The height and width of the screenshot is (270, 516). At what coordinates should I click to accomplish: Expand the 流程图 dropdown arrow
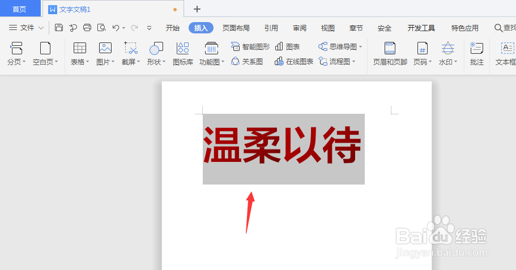[354, 62]
